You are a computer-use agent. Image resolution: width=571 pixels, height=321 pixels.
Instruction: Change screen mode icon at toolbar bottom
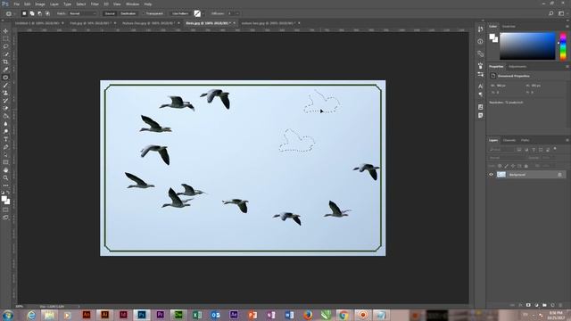pyautogui.click(x=5, y=218)
